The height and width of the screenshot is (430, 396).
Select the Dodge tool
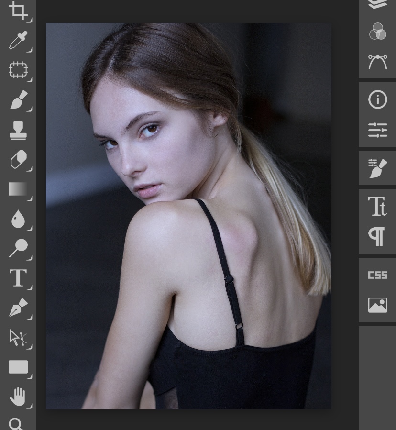pyautogui.click(x=18, y=248)
